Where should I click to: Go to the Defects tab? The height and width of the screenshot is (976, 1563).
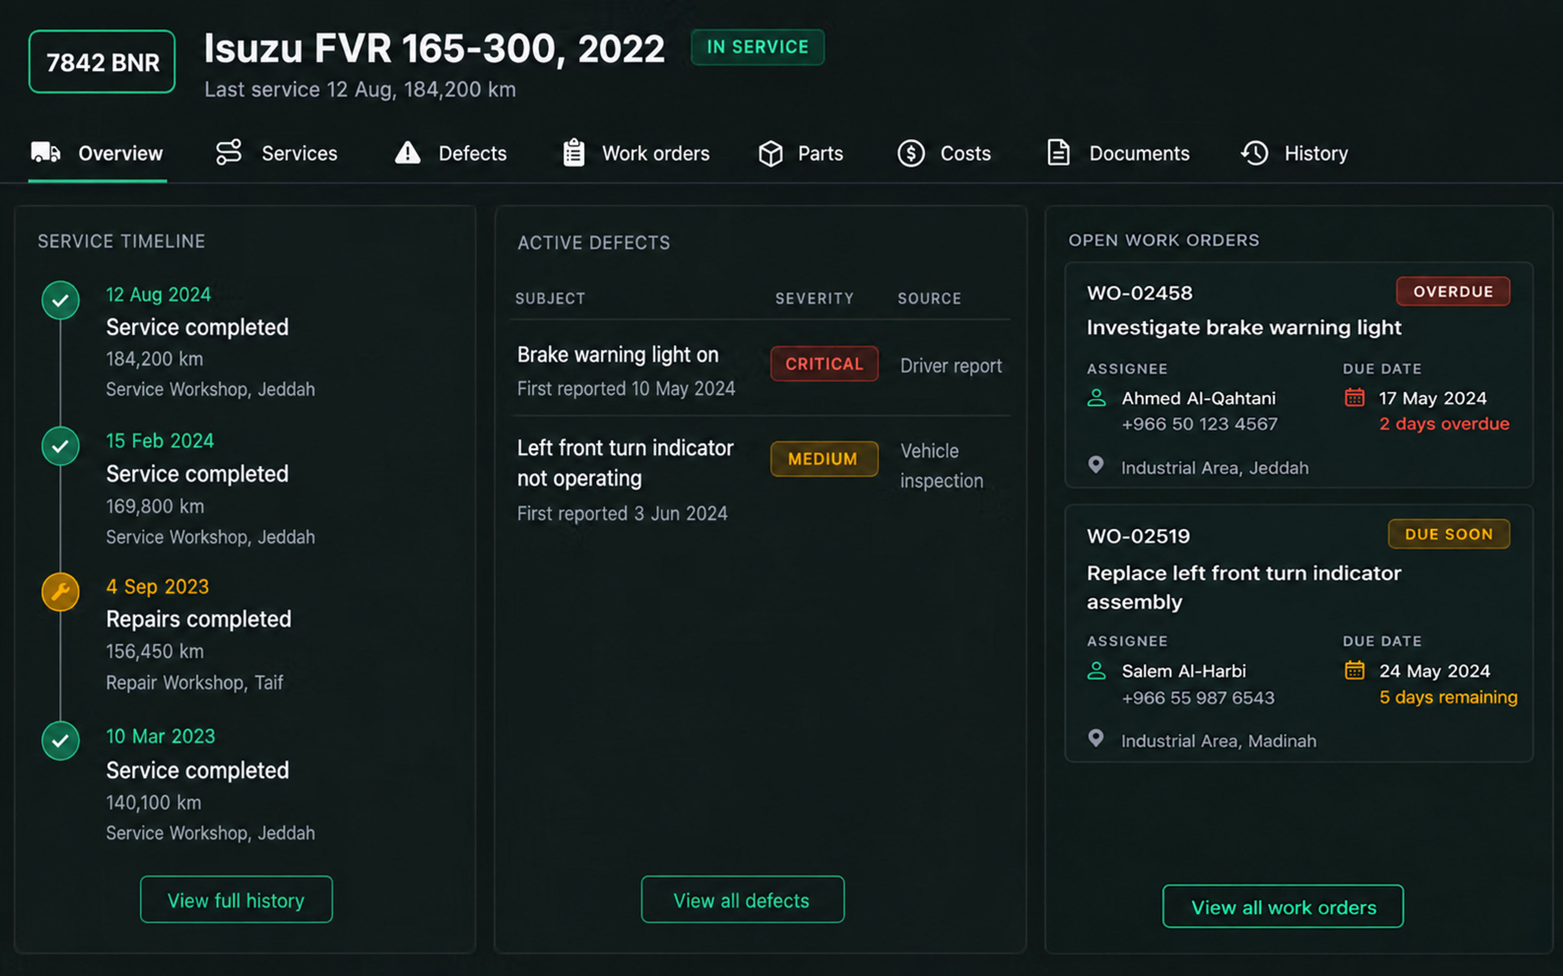[451, 153]
